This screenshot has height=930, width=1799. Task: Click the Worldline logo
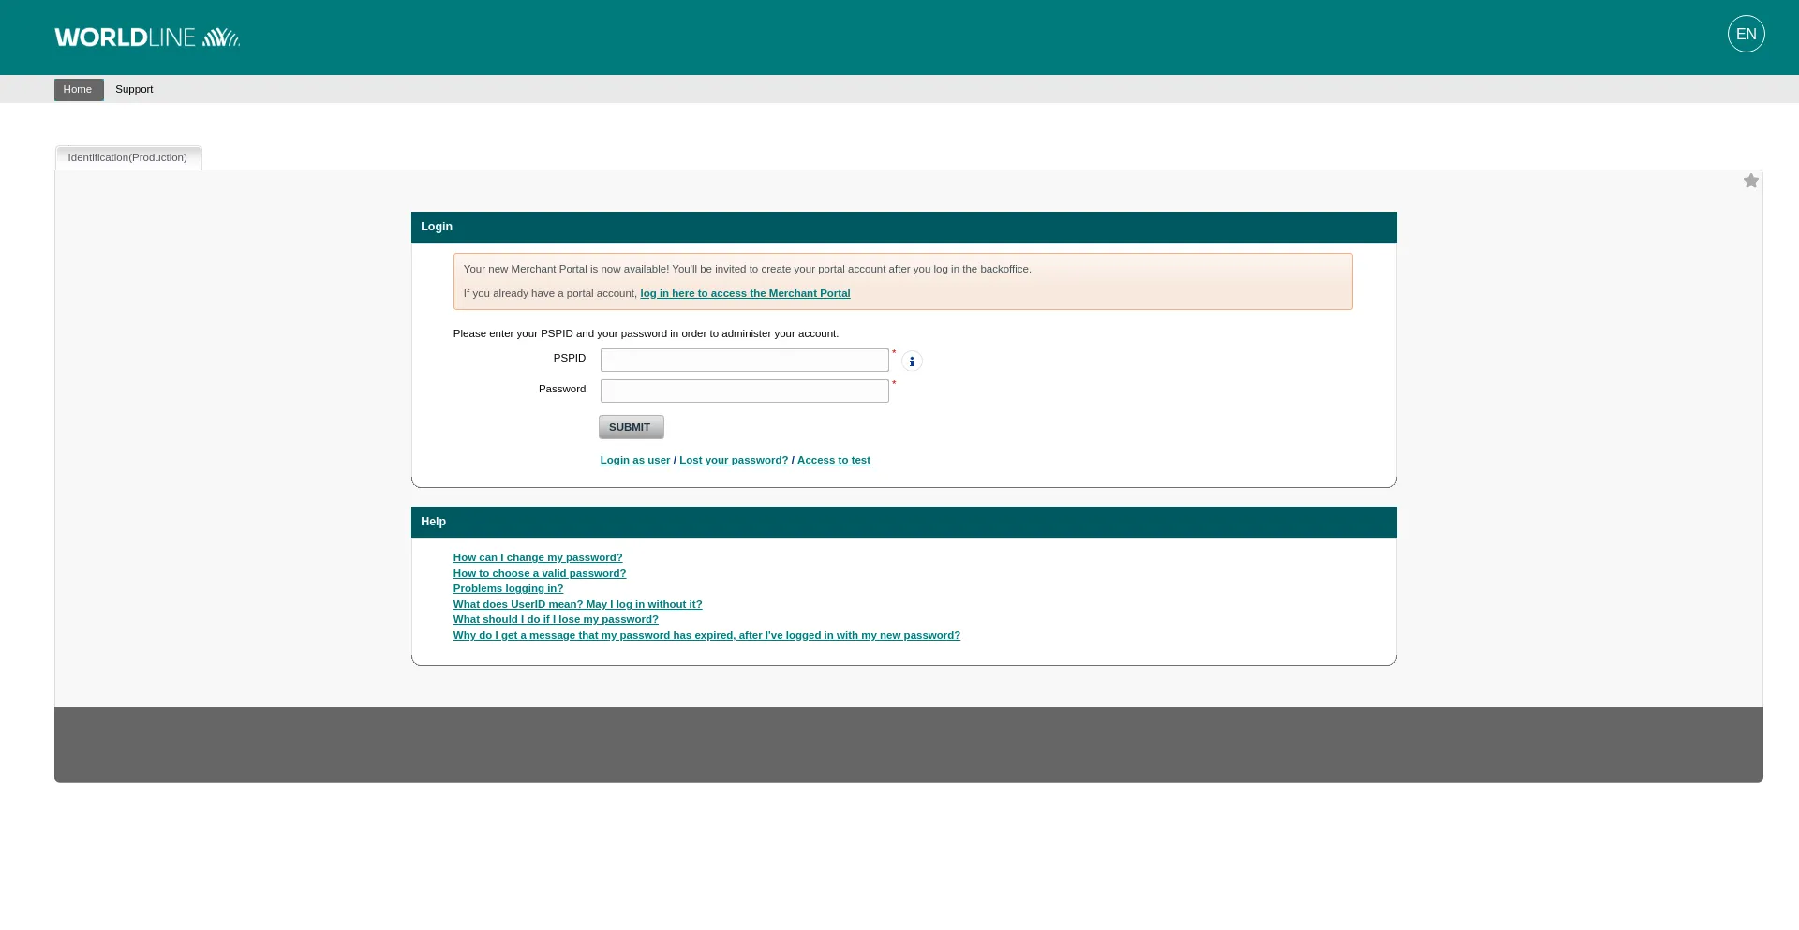[x=147, y=37]
